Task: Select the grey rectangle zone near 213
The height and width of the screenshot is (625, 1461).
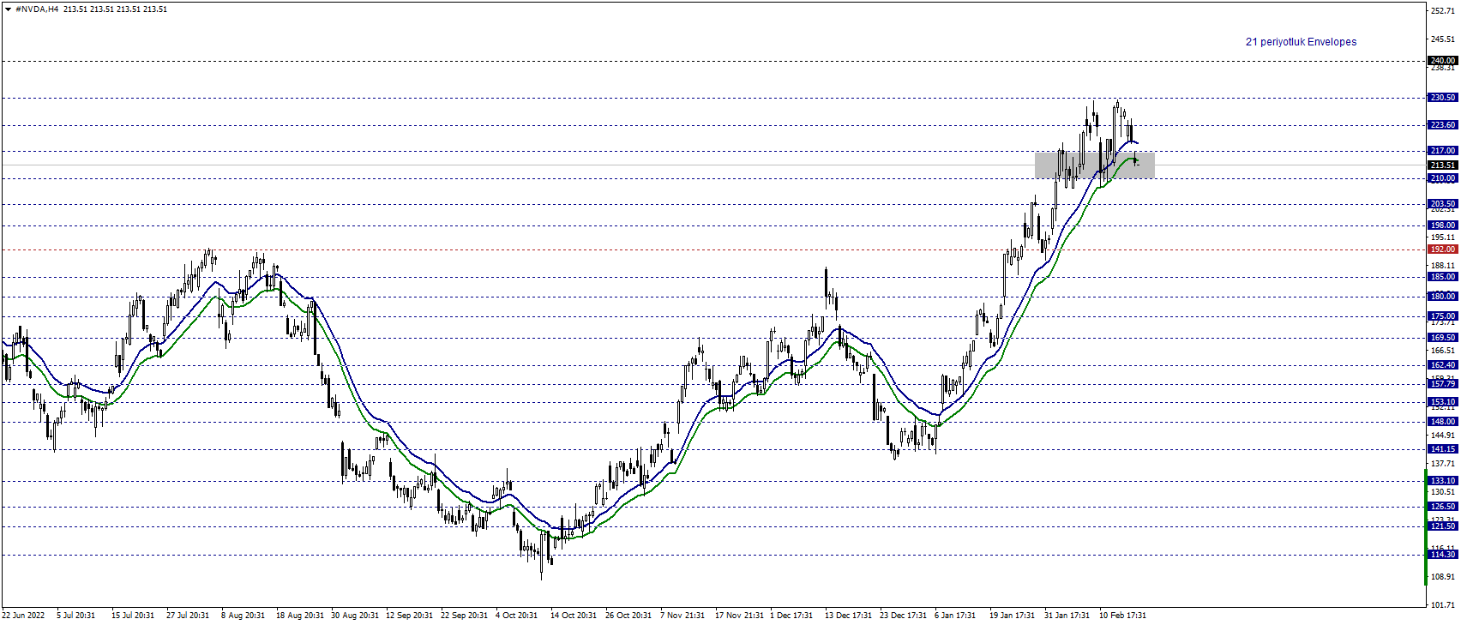Action: point(1094,165)
